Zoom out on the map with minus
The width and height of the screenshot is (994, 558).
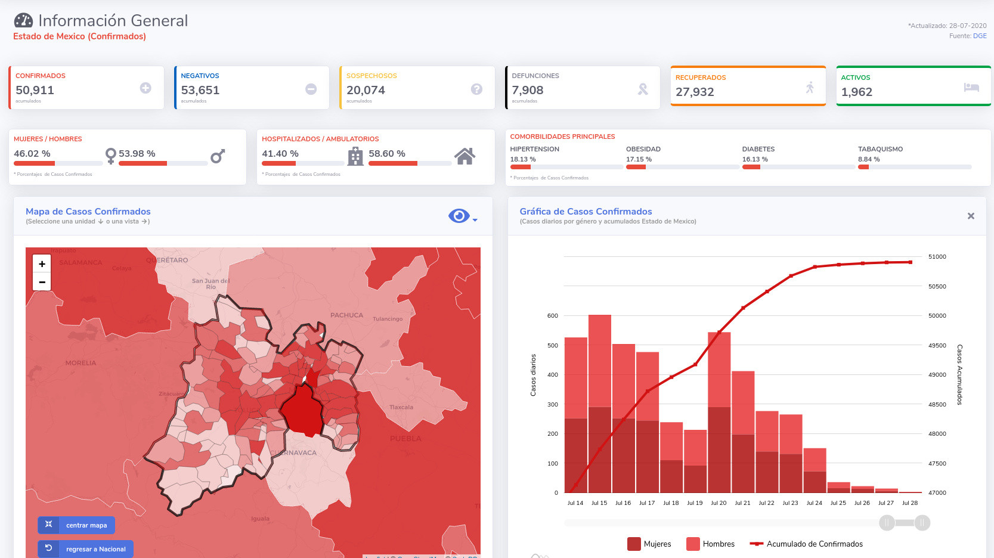pyautogui.click(x=42, y=282)
